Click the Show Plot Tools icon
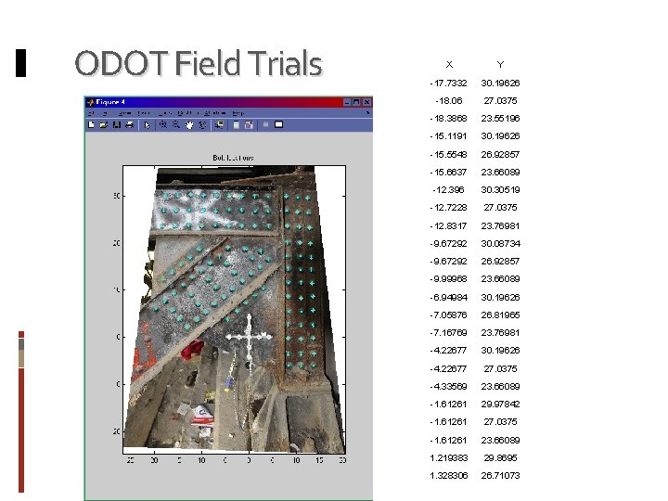This screenshot has height=501, width=668. [x=278, y=124]
